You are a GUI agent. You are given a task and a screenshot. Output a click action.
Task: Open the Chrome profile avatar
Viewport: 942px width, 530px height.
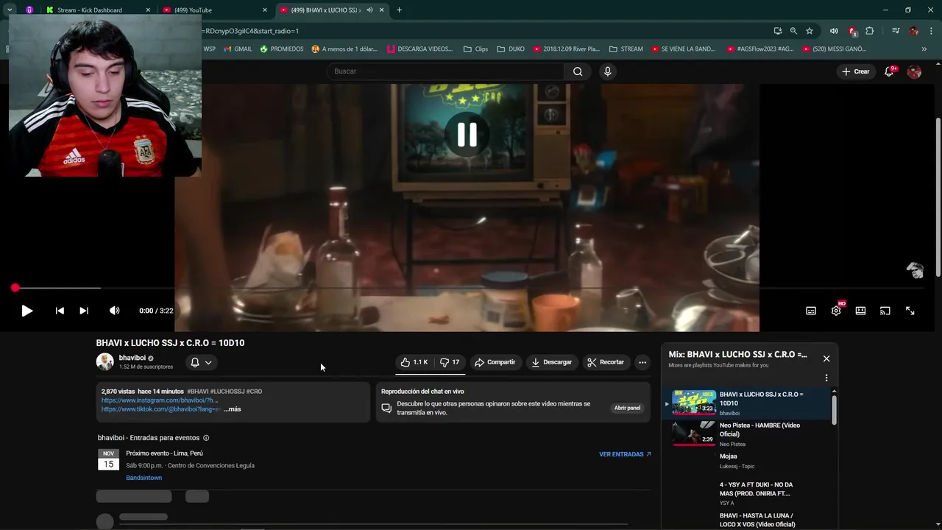pos(913,31)
